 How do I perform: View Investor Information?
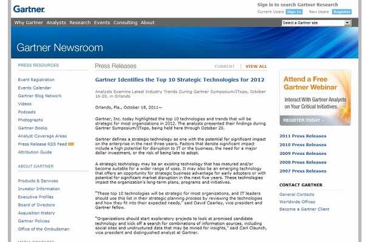pos(39,189)
